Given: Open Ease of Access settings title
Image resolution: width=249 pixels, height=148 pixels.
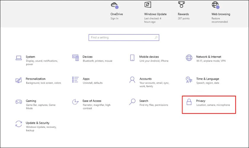Looking at the screenshot, I should [92, 101].
